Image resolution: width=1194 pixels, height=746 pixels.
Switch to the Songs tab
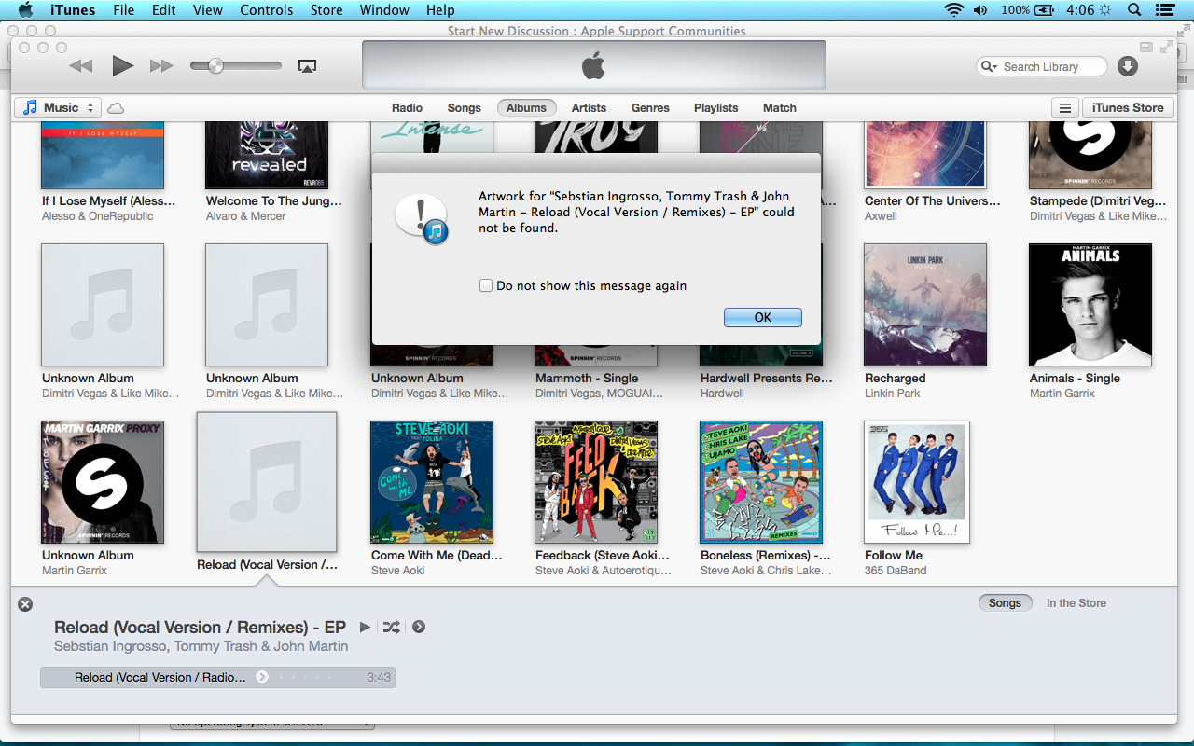point(464,108)
